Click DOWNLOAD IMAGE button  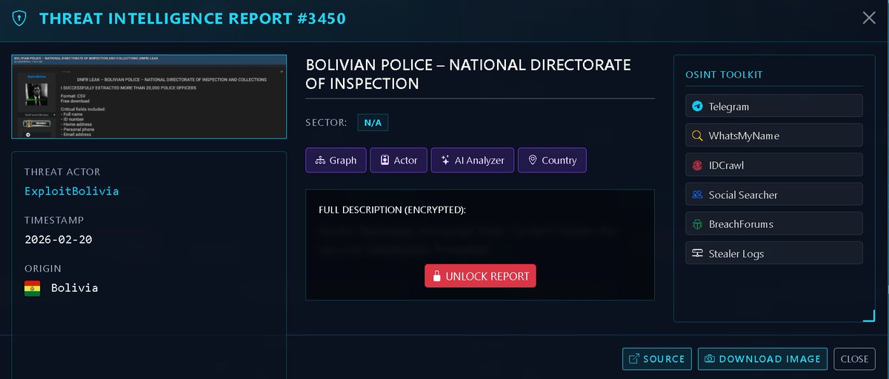[x=763, y=359]
